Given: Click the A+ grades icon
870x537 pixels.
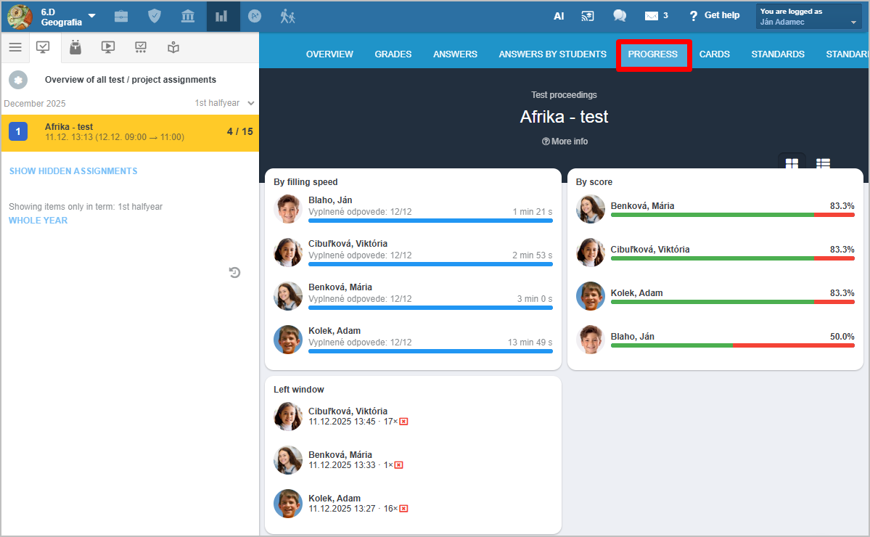Looking at the screenshot, I should pyautogui.click(x=255, y=16).
